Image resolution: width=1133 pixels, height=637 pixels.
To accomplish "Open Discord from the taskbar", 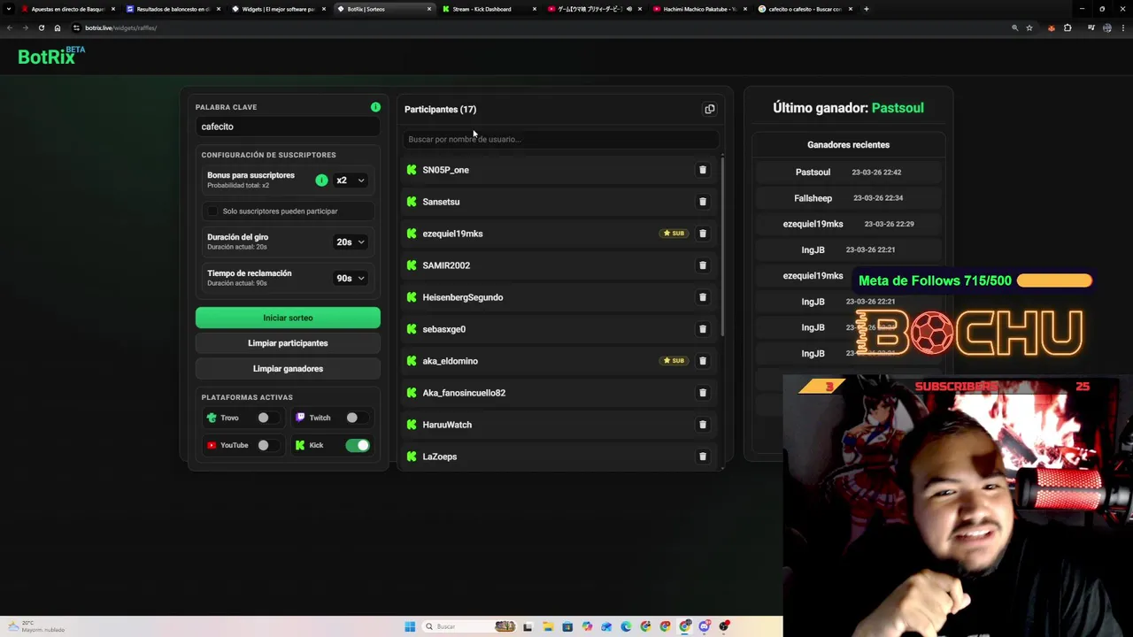I will tap(705, 626).
